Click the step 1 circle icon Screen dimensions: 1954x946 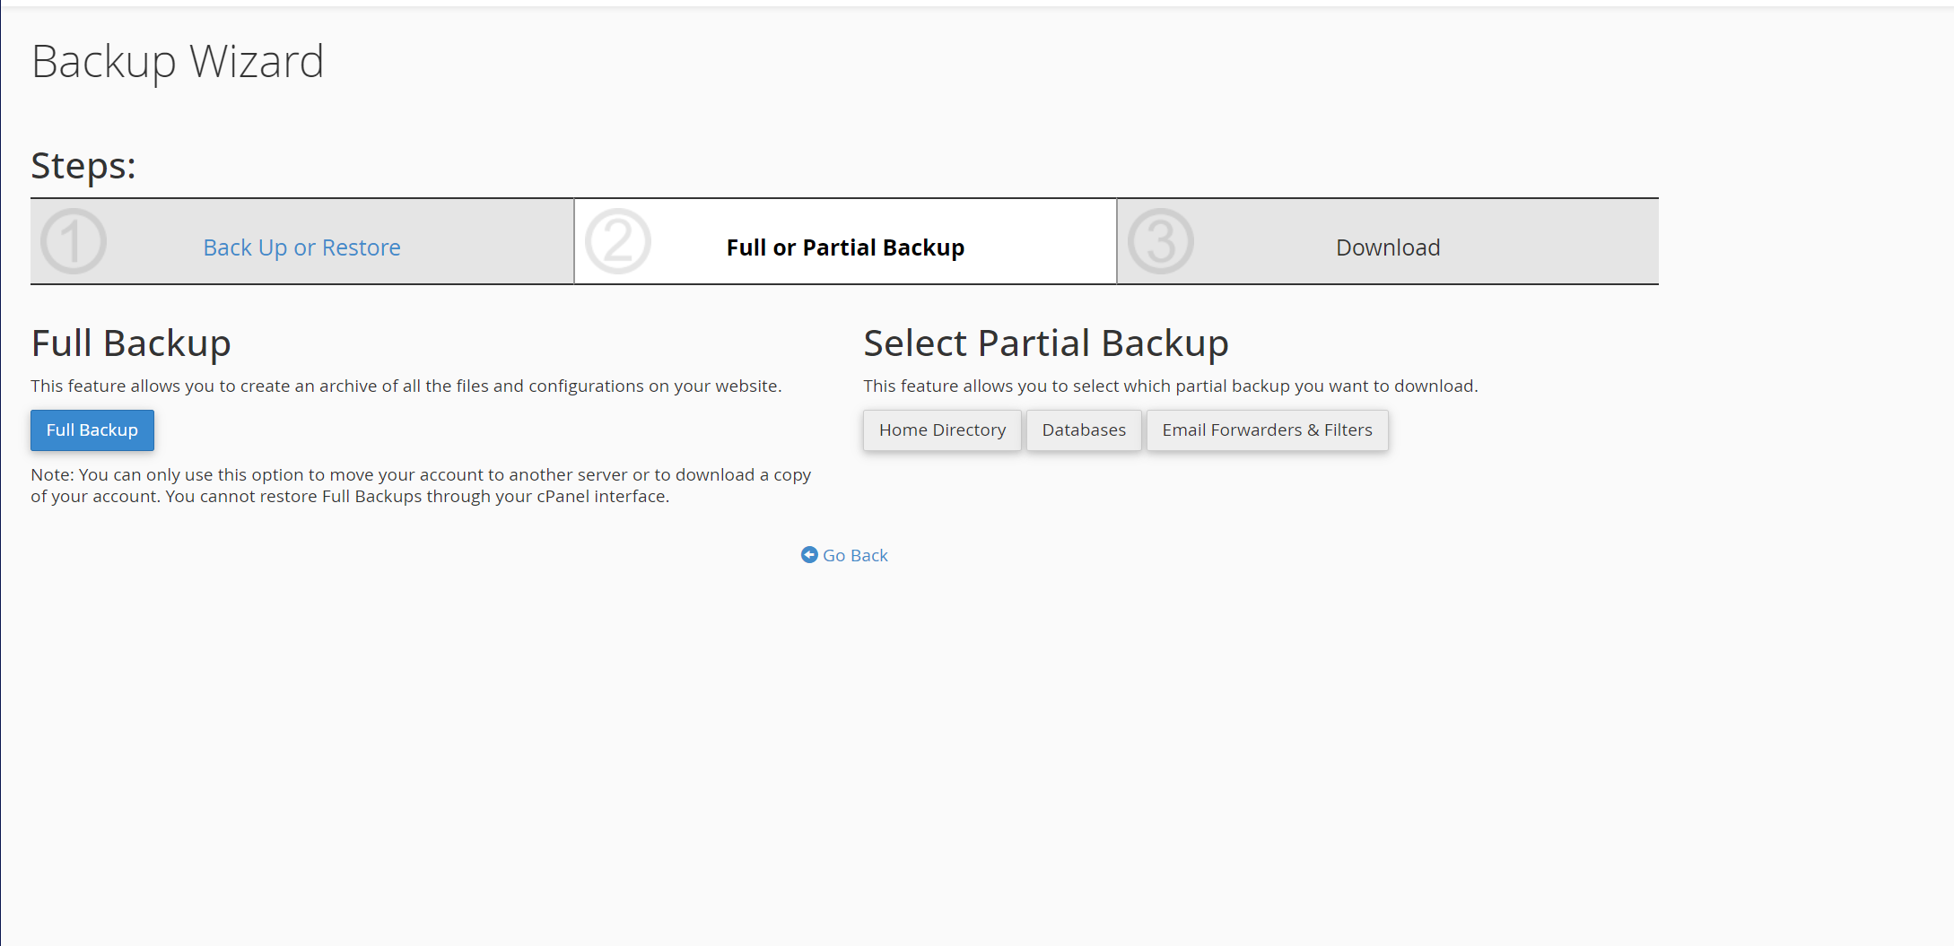[x=74, y=241]
